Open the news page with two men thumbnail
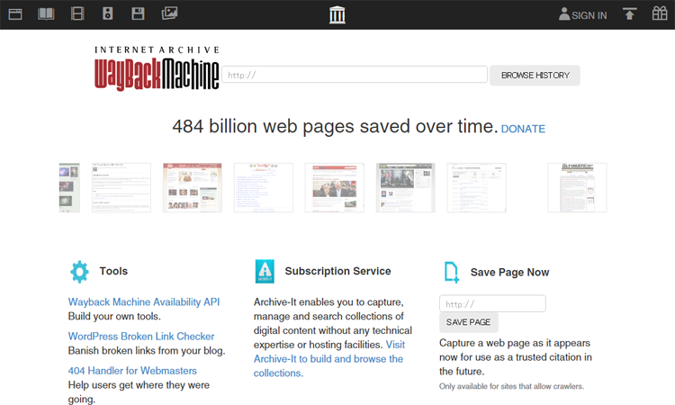Screen dimensions: 675x405 coord(335,188)
